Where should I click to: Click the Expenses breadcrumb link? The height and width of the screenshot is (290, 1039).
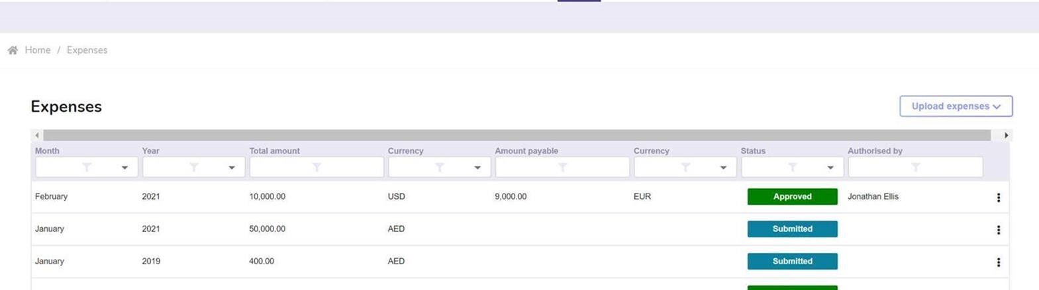pos(87,50)
